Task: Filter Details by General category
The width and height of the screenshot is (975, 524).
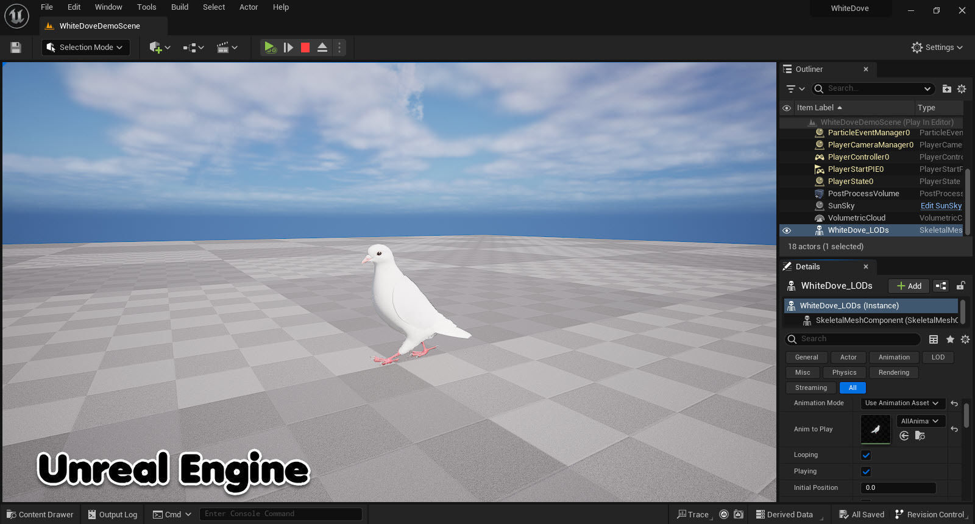Action: [x=806, y=358]
